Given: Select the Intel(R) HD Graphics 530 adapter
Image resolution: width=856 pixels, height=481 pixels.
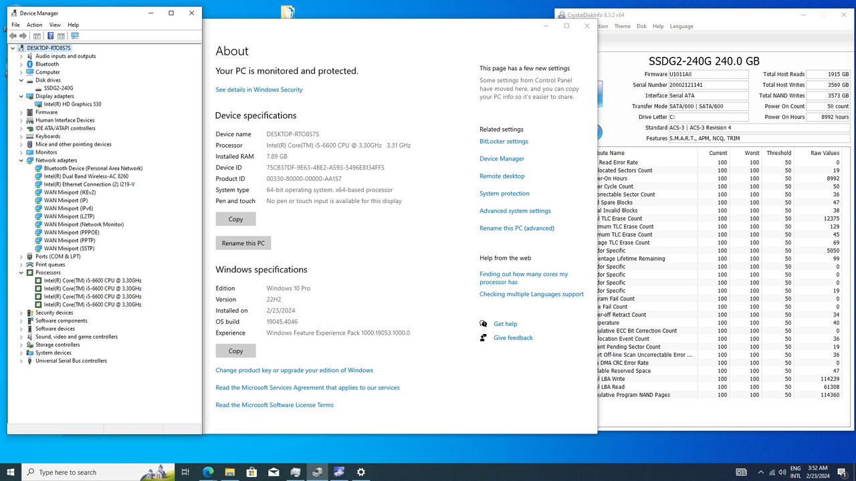Looking at the screenshot, I should pyautogui.click(x=72, y=104).
